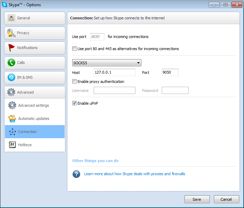Open link about proxies and firewalls

coord(134,174)
